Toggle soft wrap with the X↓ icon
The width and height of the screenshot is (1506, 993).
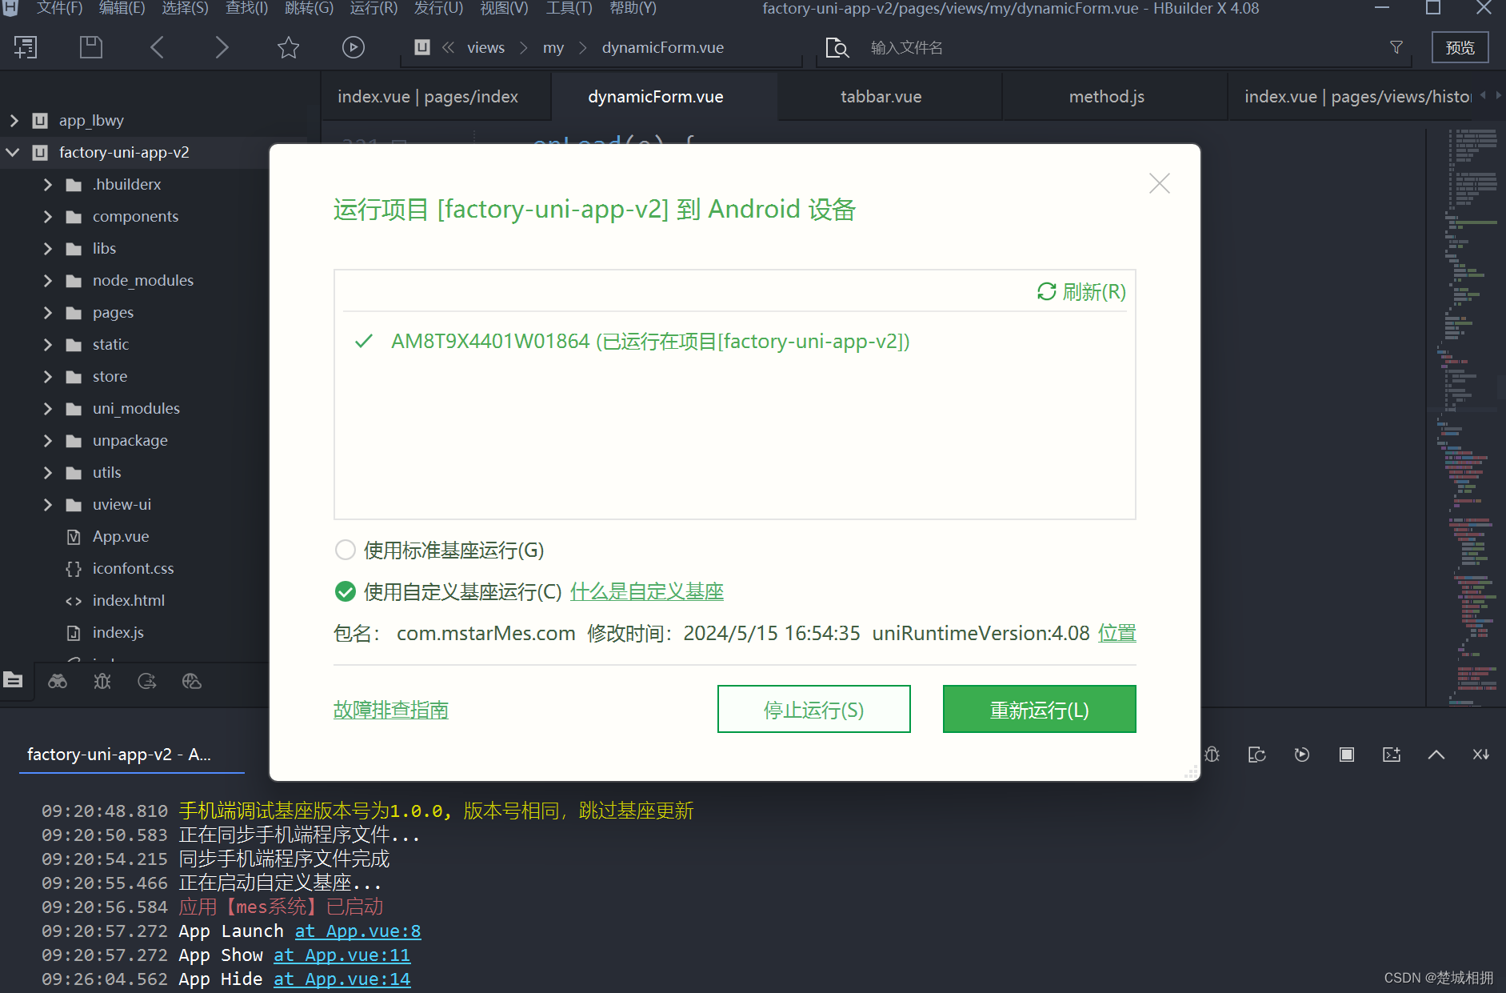(x=1479, y=754)
